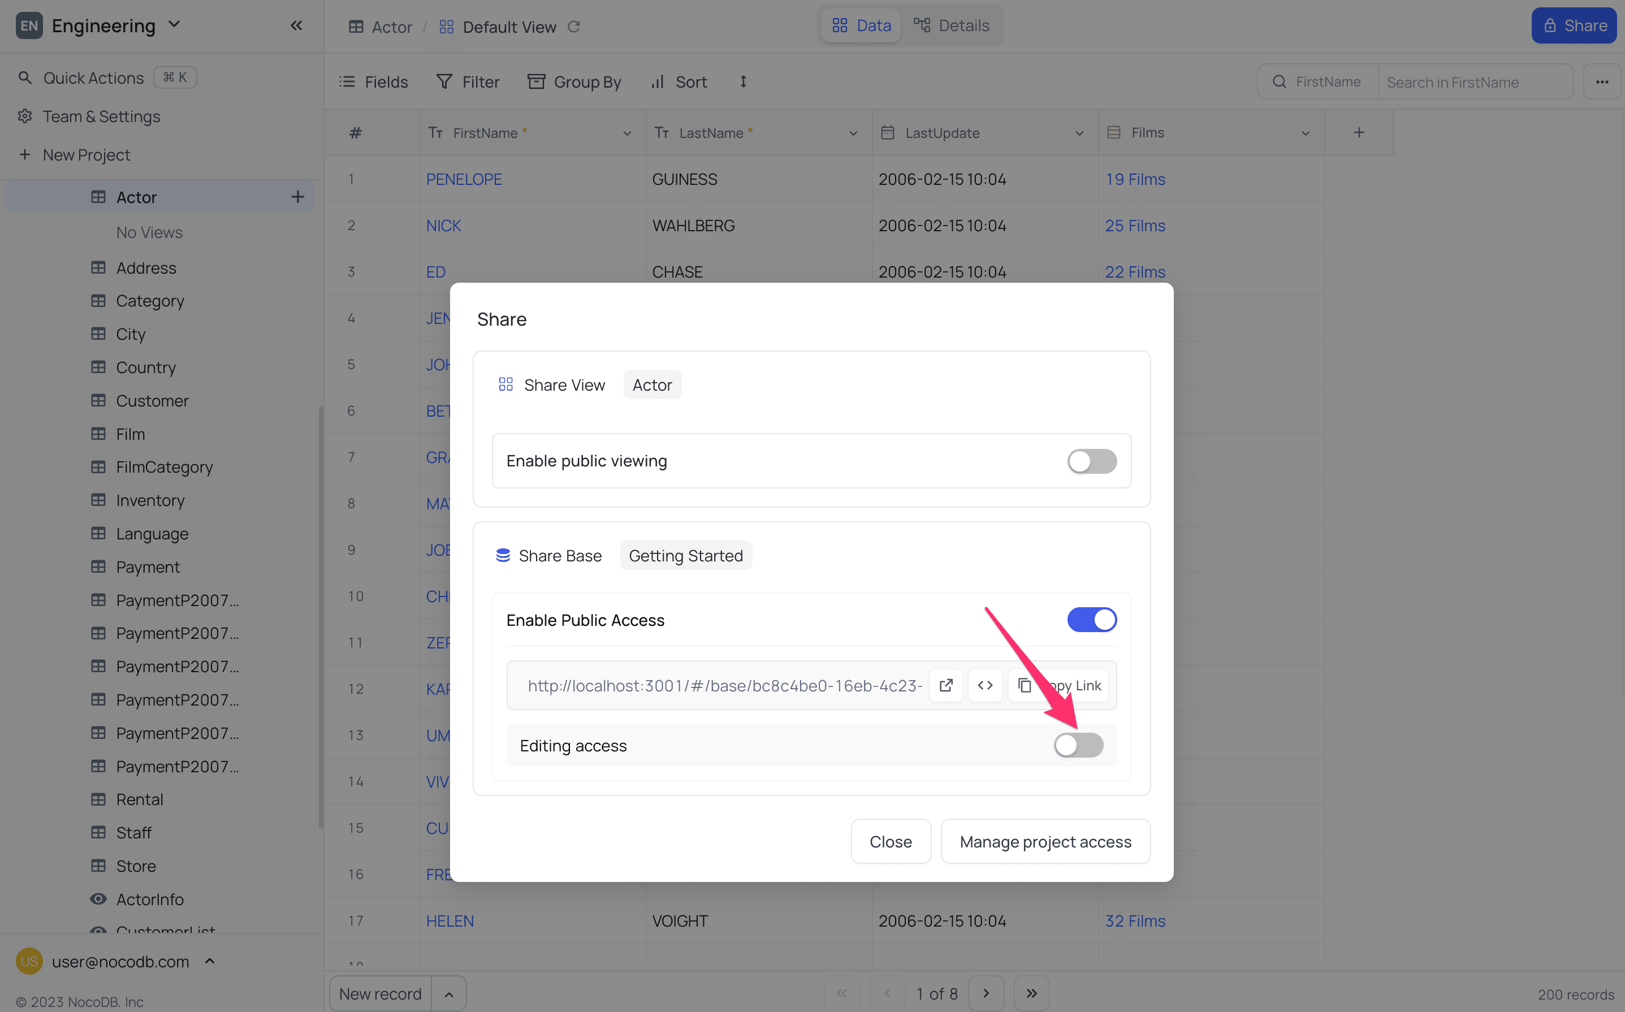This screenshot has height=1012, width=1625.
Task: Disable Enable Public Access toggle
Action: pyautogui.click(x=1092, y=619)
